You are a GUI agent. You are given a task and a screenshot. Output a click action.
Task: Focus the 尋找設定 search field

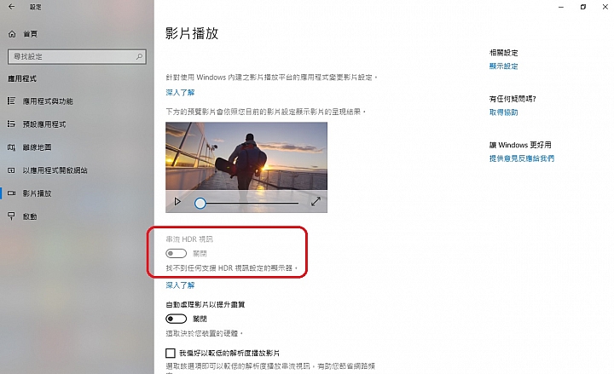point(77,57)
